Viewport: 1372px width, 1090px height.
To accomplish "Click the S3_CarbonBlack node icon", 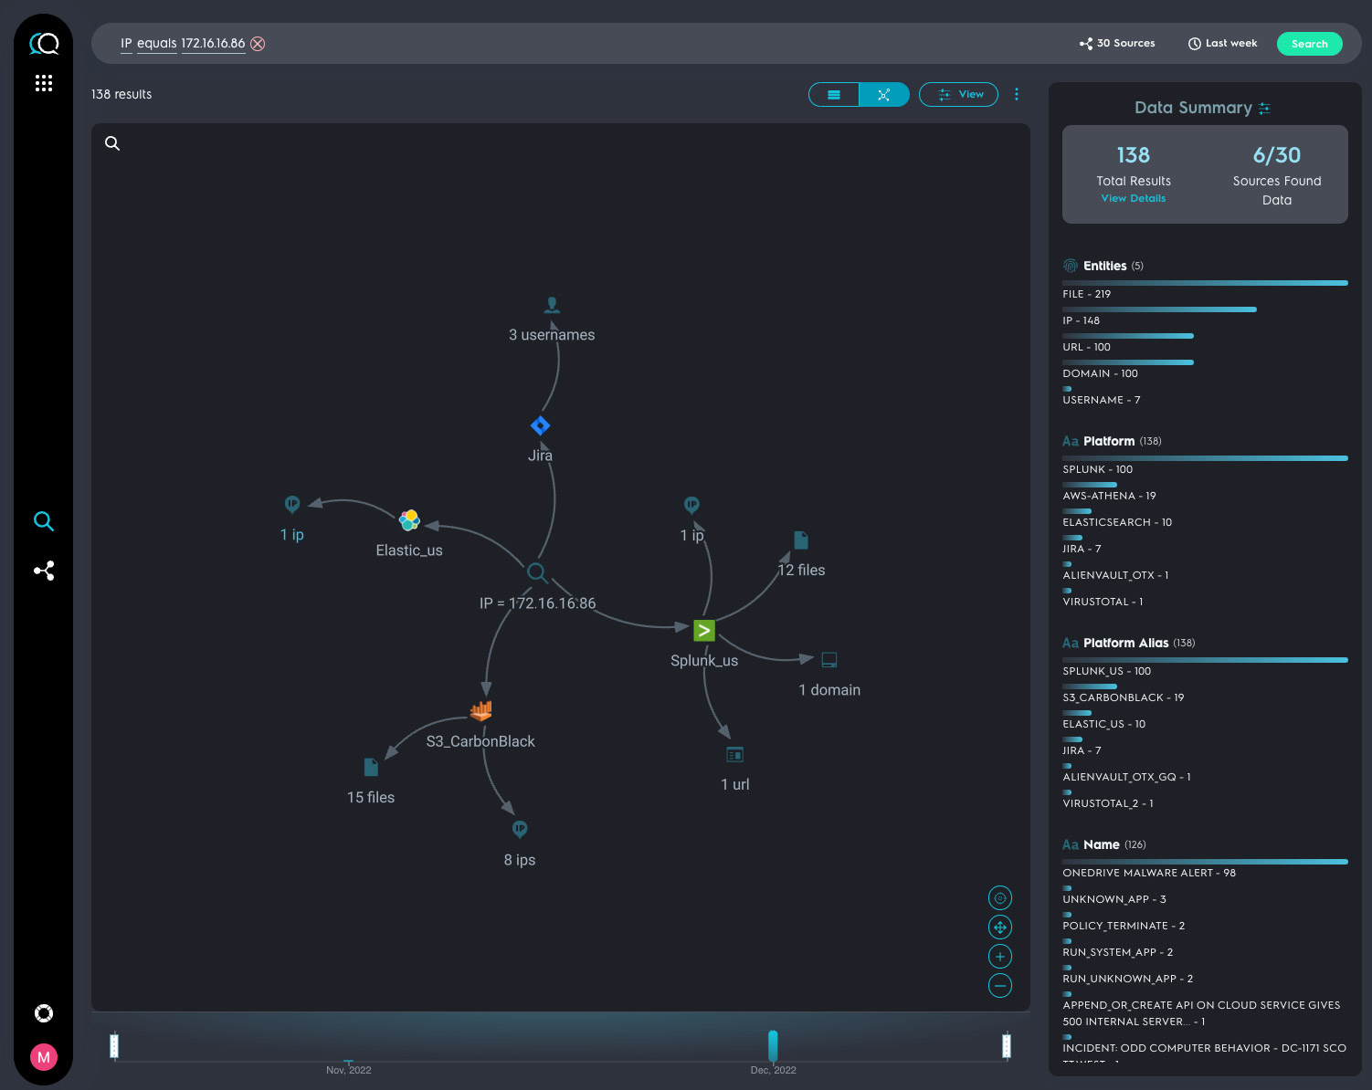I will [481, 710].
